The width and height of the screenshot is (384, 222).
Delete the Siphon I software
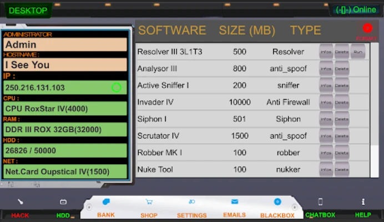[x=342, y=119]
